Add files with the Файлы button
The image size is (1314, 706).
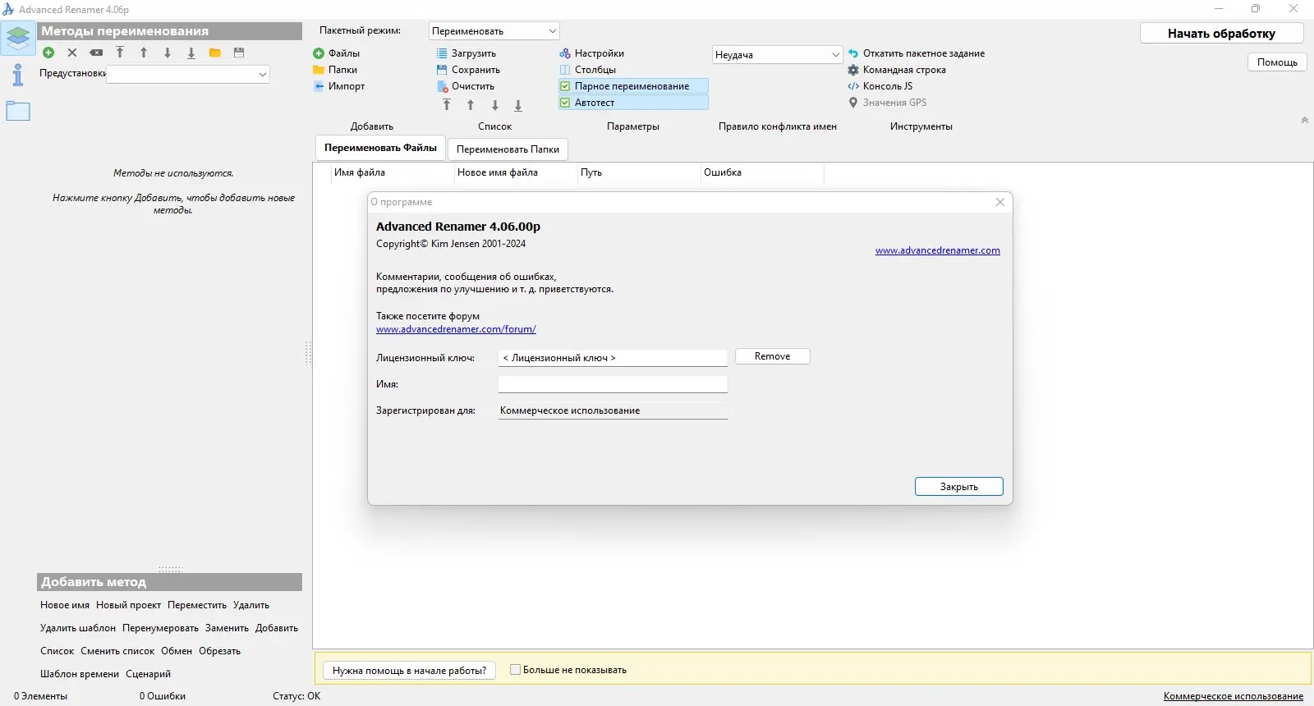coord(337,53)
